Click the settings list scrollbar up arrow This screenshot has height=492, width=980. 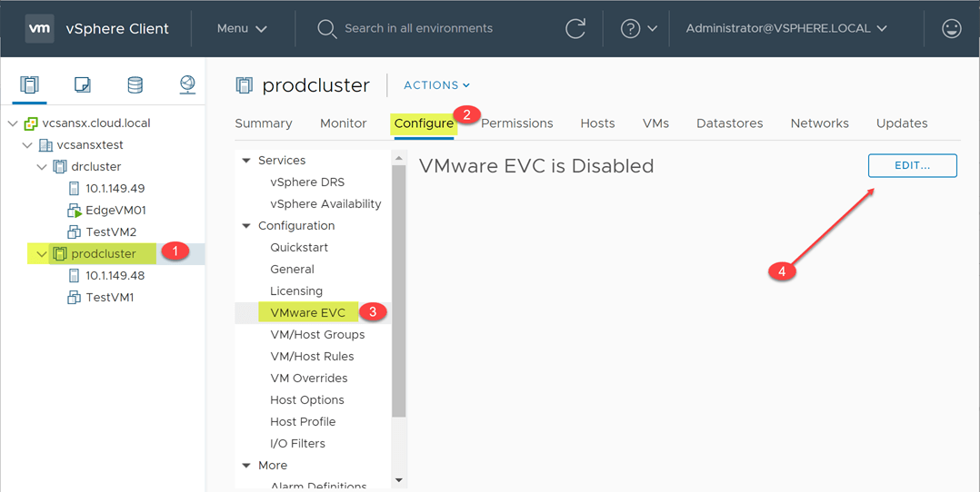tap(399, 158)
